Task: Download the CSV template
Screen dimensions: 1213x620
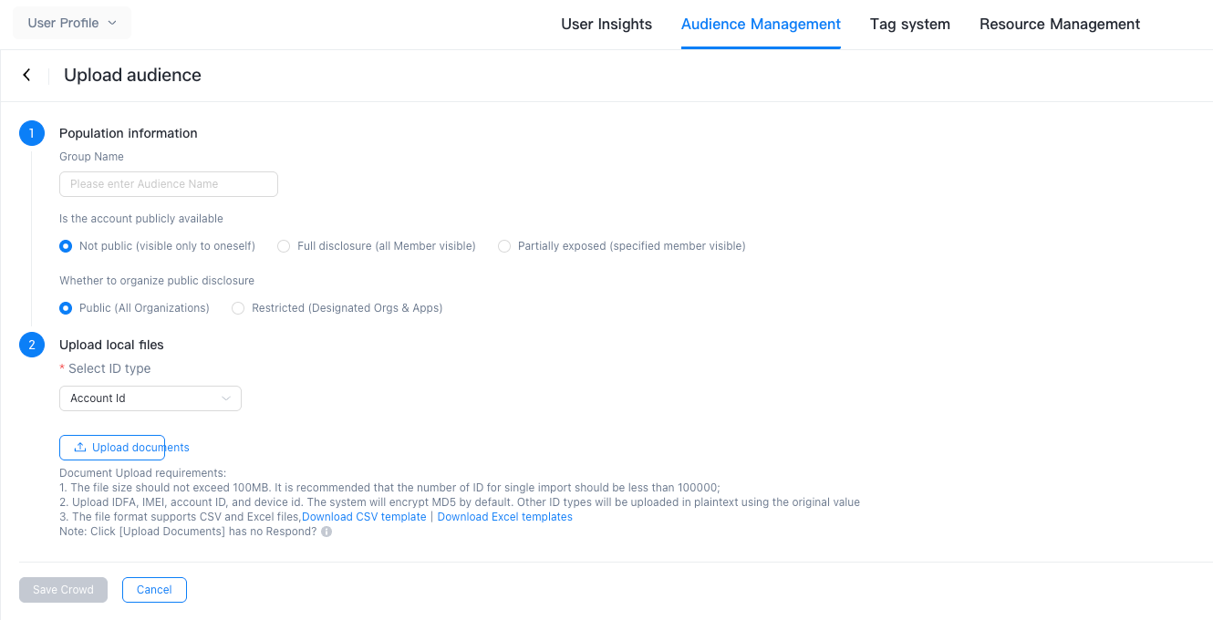Action: tap(364, 517)
